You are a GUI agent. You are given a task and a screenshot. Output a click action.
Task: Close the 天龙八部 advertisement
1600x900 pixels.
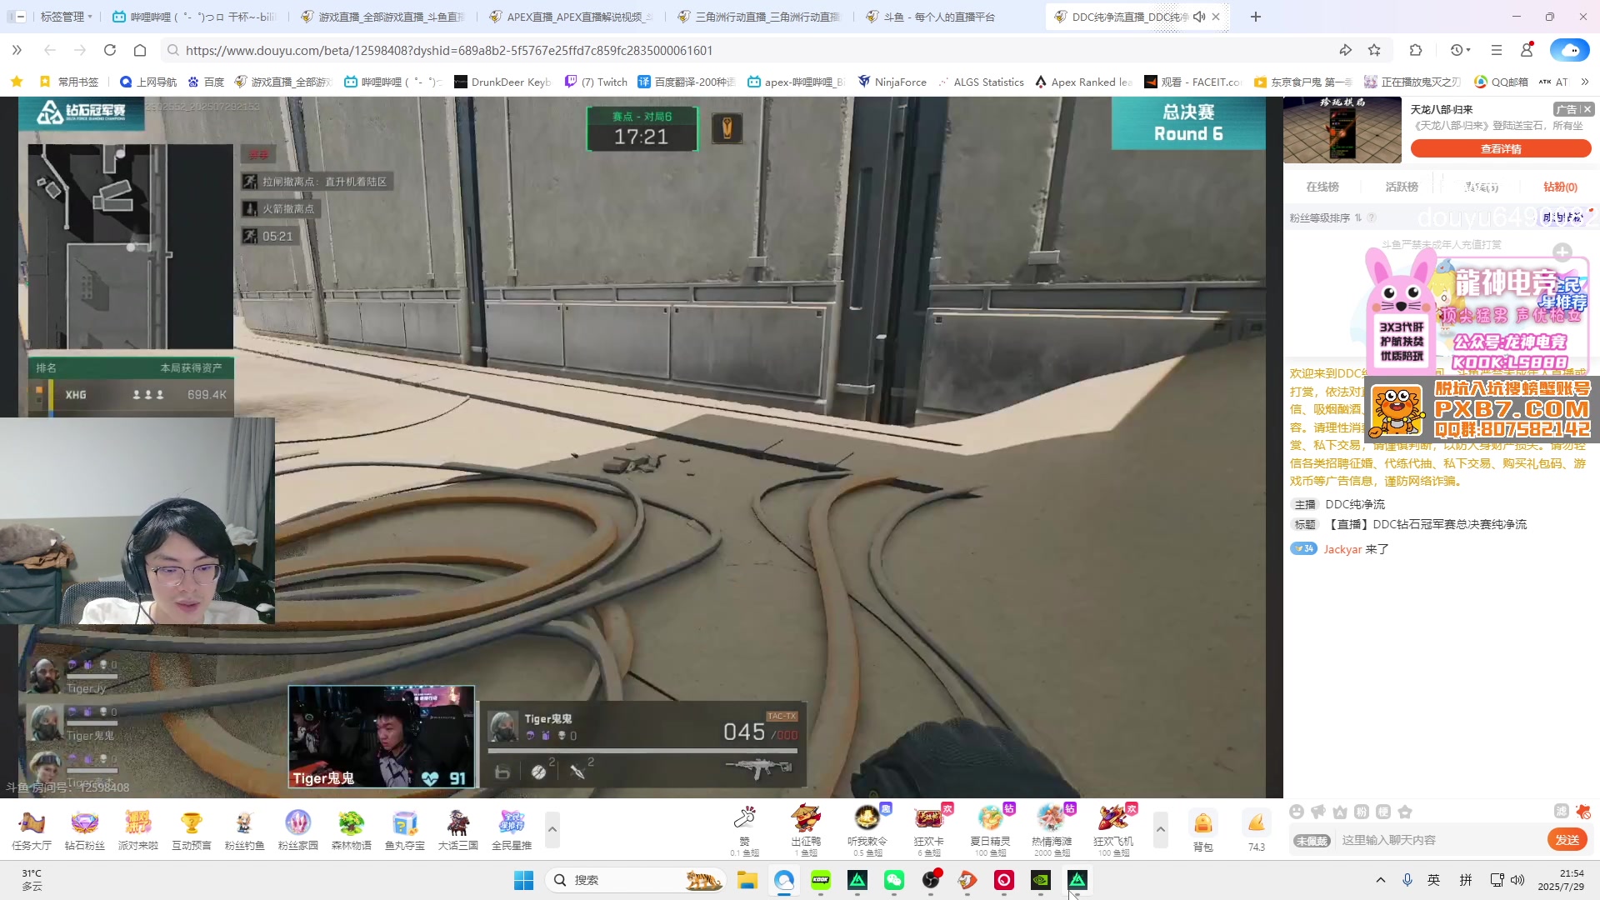pos(1587,109)
